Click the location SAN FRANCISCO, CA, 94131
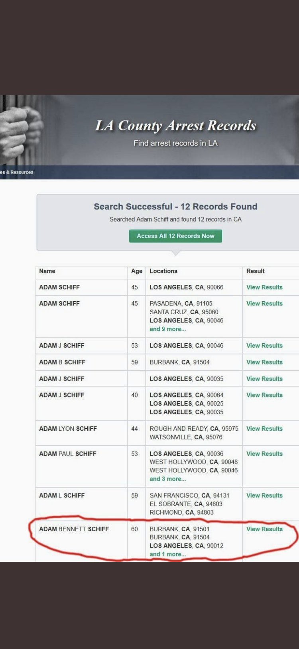The width and height of the screenshot is (299, 649). tap(189, 496)
